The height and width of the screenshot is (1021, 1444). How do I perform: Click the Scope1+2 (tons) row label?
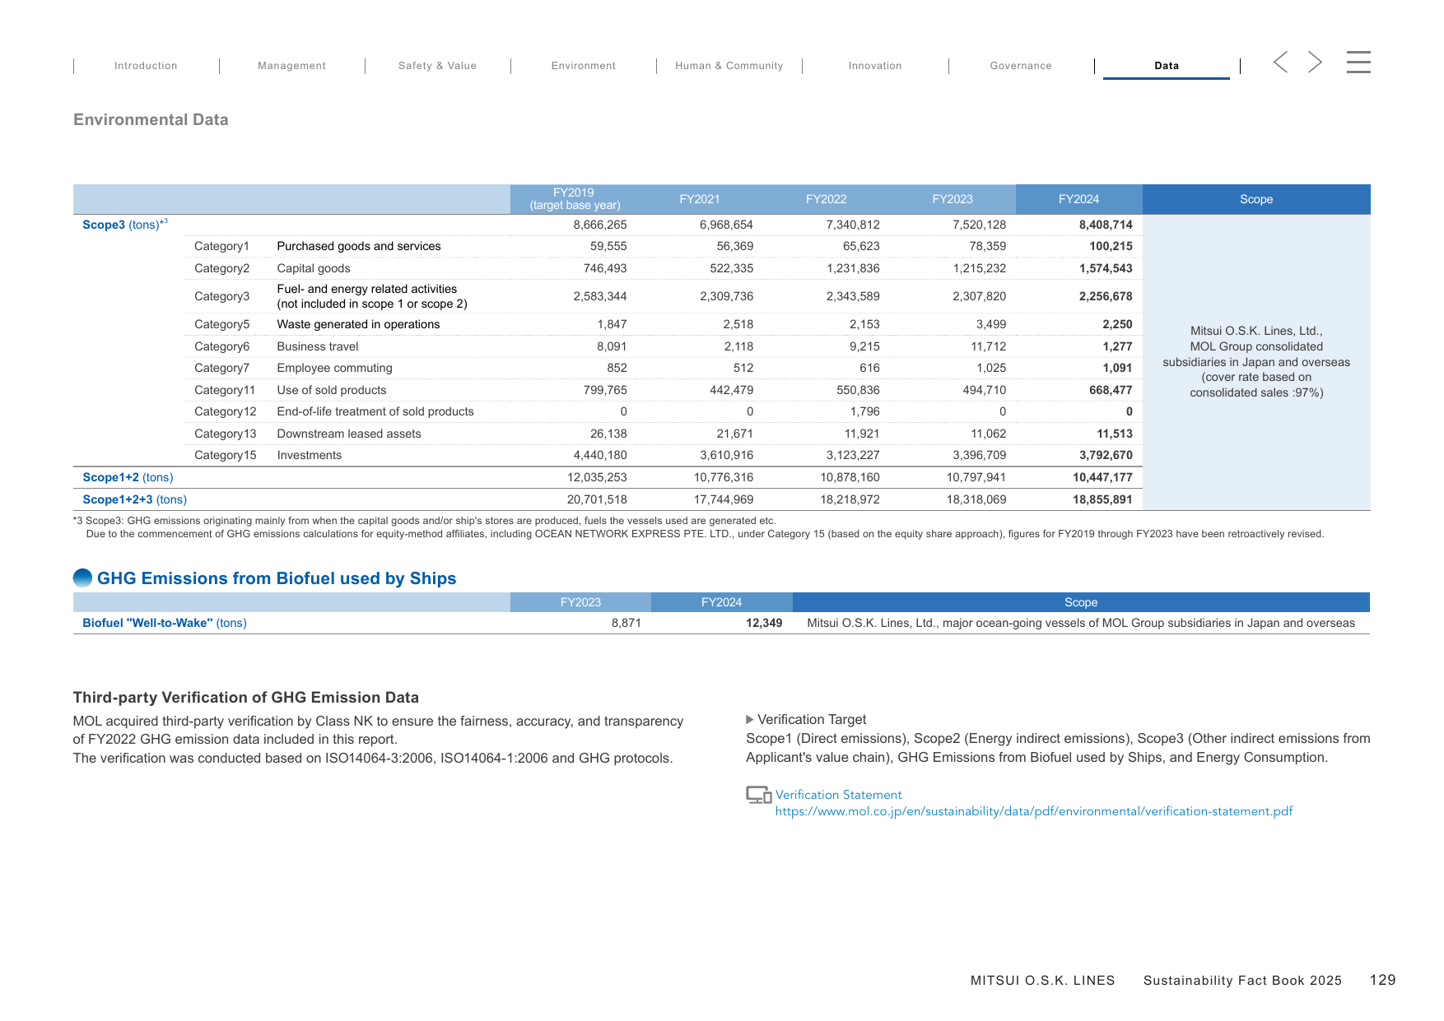[128, 477]
